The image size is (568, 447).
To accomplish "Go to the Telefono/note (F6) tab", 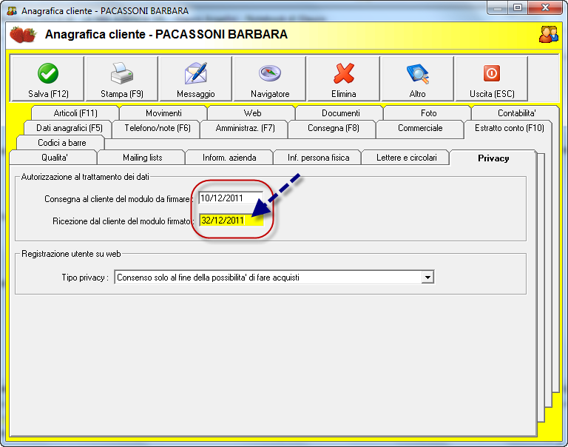I will click(158, 128).
